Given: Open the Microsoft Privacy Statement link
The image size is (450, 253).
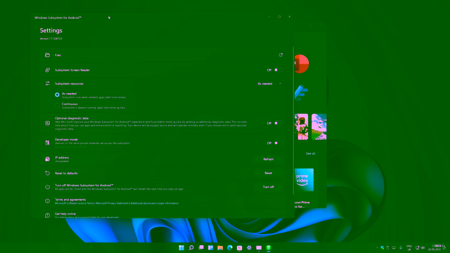Looking at the screenshot, I should coord(112,203).
